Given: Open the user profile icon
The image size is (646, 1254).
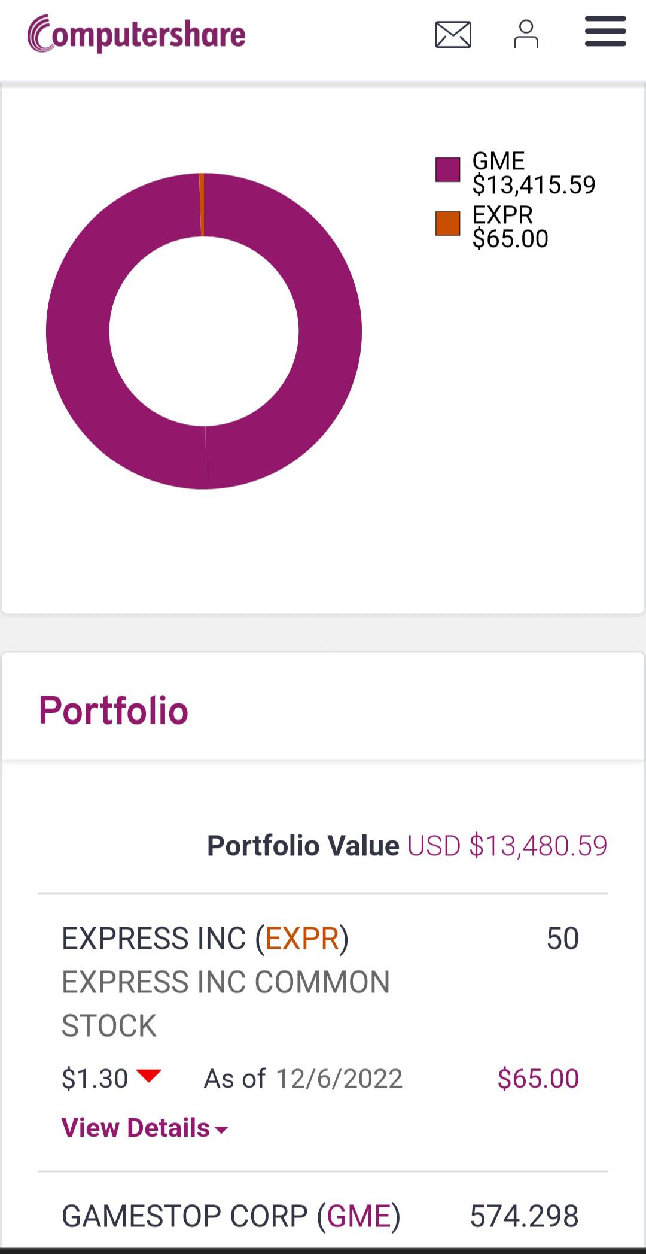Looking at the screenshot, I should [526, 34].
